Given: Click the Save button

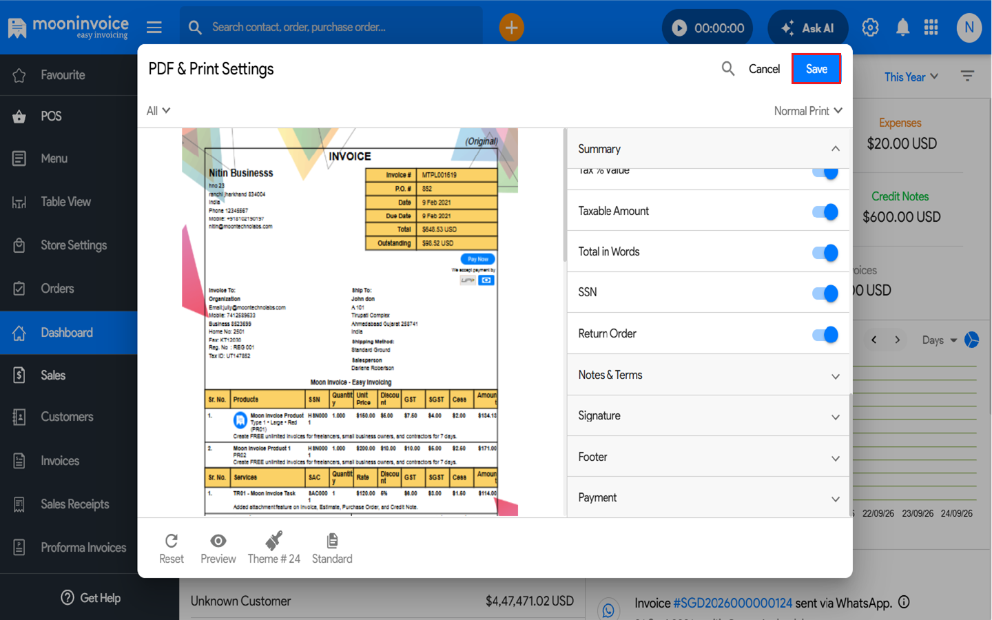Looking at the screenshot, I should [x=816, y=69].
